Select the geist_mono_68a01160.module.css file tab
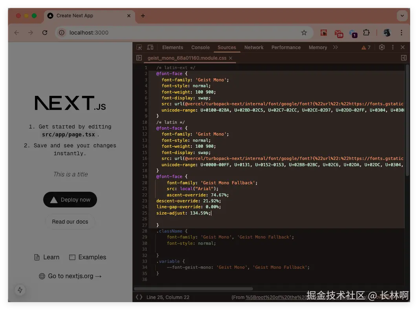This screenshot has width=418, height=310. pyautogui.click(x=187, y=58)
